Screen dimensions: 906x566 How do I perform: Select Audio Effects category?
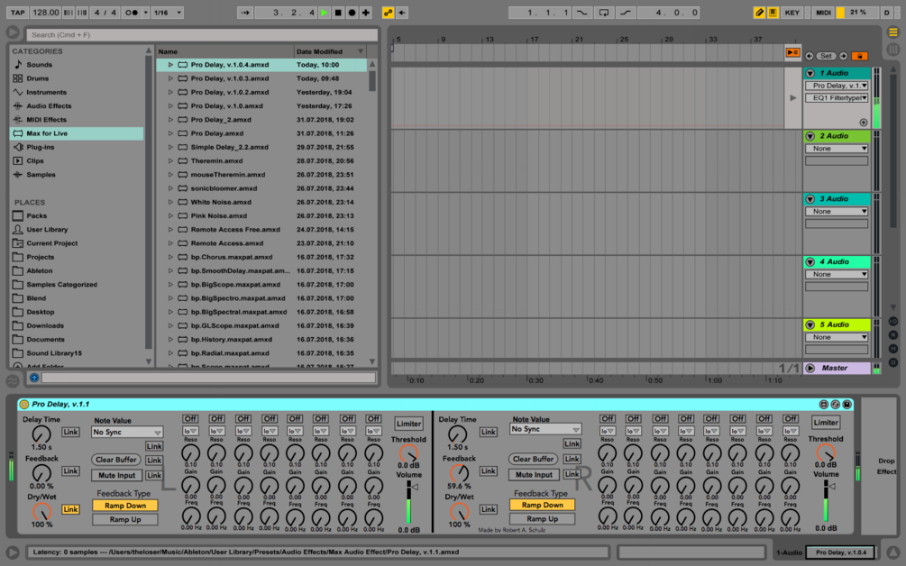point(49,106)
